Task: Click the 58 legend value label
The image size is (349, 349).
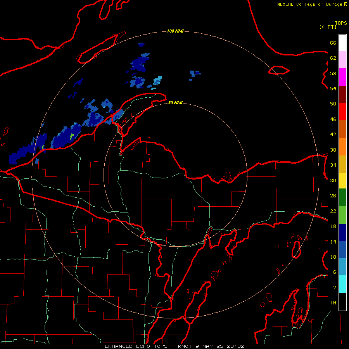Action: pos(333,73)
